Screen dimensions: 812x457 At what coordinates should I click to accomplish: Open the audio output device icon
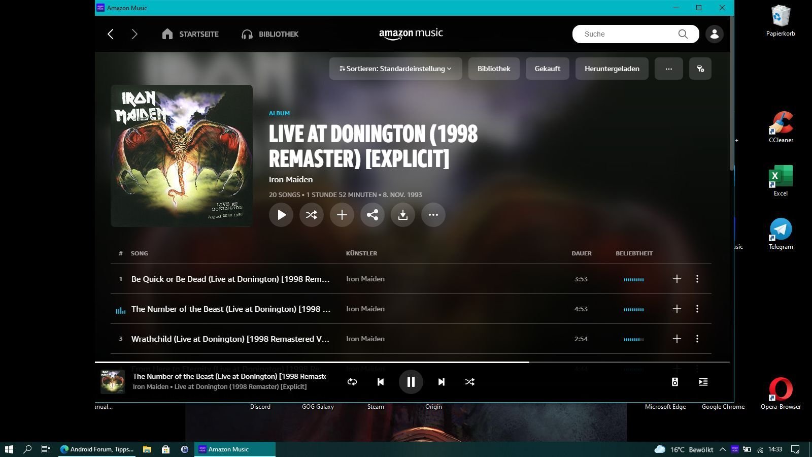point(675,382)
